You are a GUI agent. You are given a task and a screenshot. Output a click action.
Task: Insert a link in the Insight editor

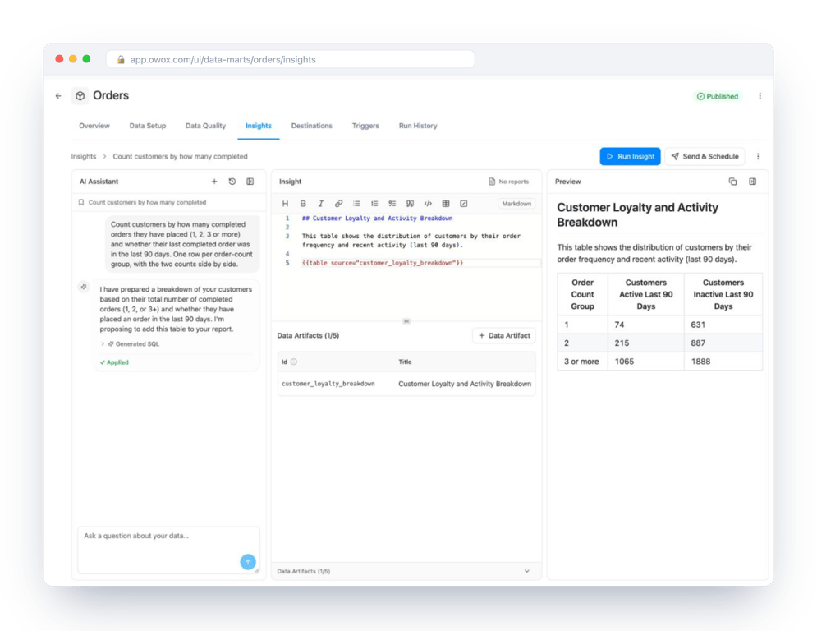click(x=338, y=204)
